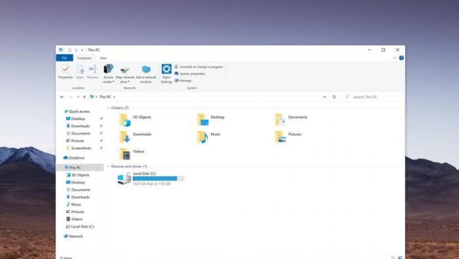Click the pin beside Screenshots in Quick access

(x=101, y=148)
